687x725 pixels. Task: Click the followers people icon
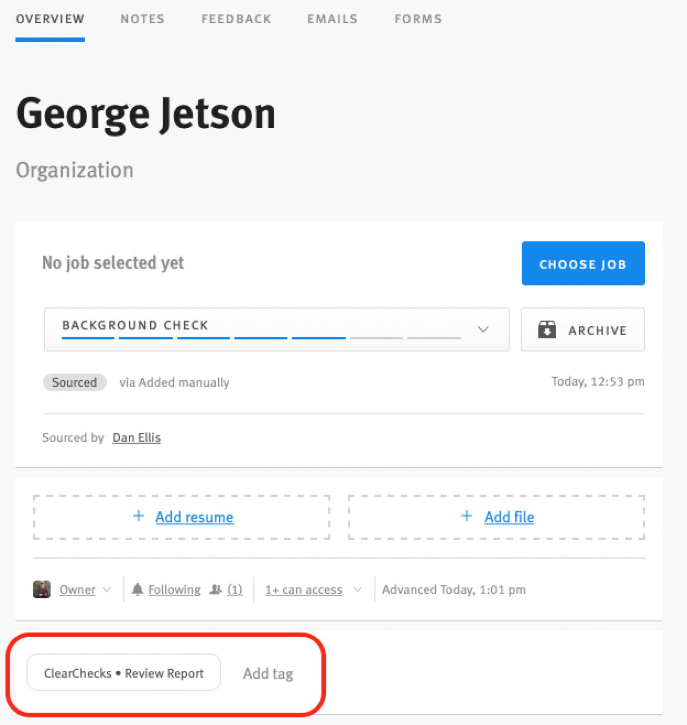pos(216,590)
